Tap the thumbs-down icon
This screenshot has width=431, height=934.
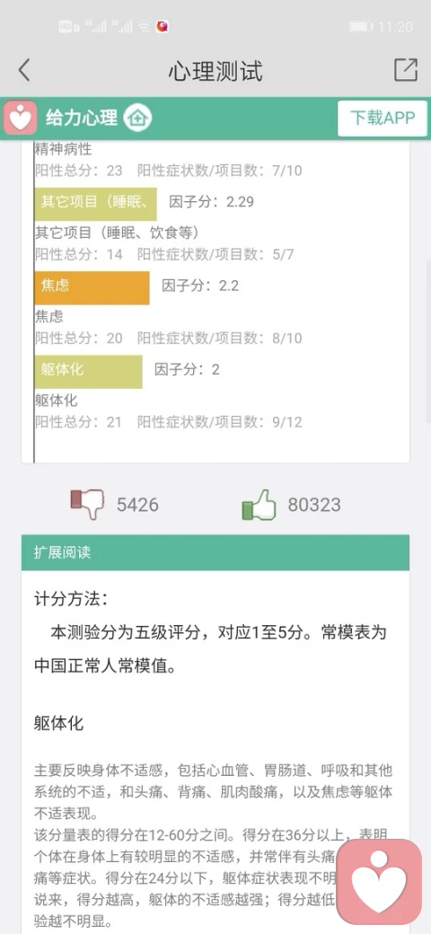point(87,505)
